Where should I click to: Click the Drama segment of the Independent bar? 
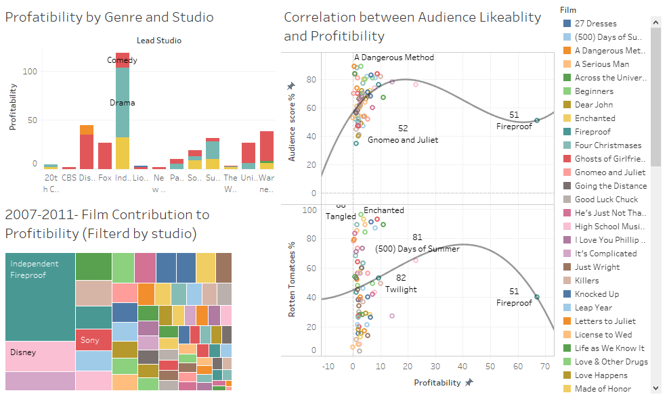click(123, 103)
